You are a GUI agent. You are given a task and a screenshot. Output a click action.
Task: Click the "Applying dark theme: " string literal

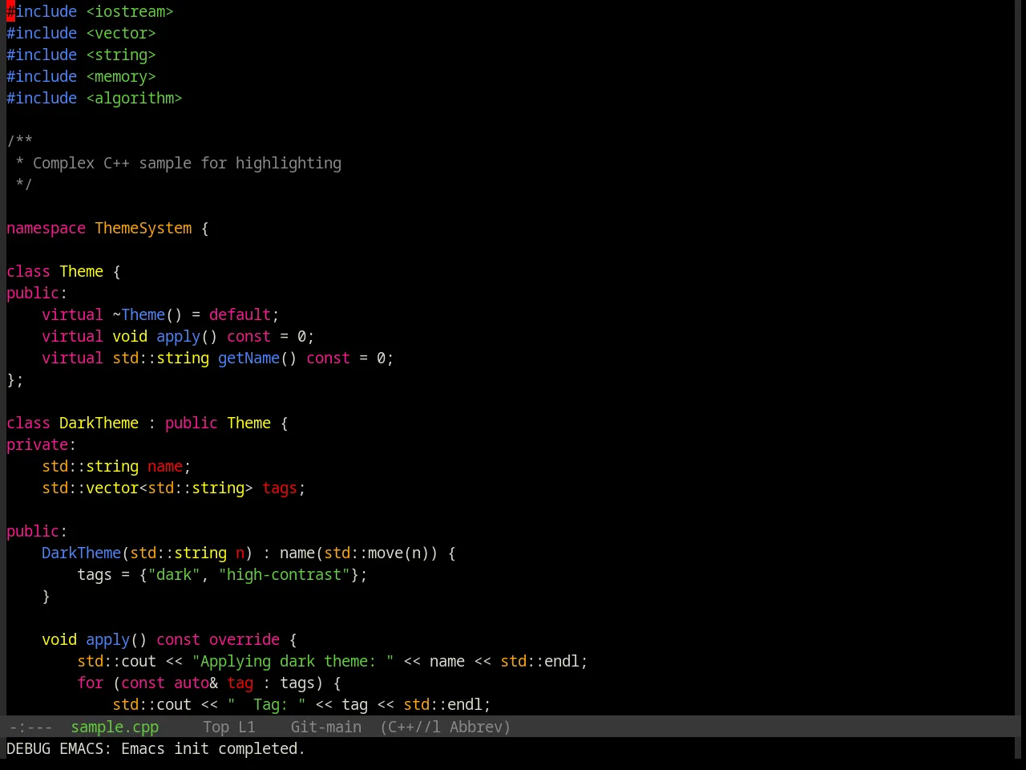point(293,661)
